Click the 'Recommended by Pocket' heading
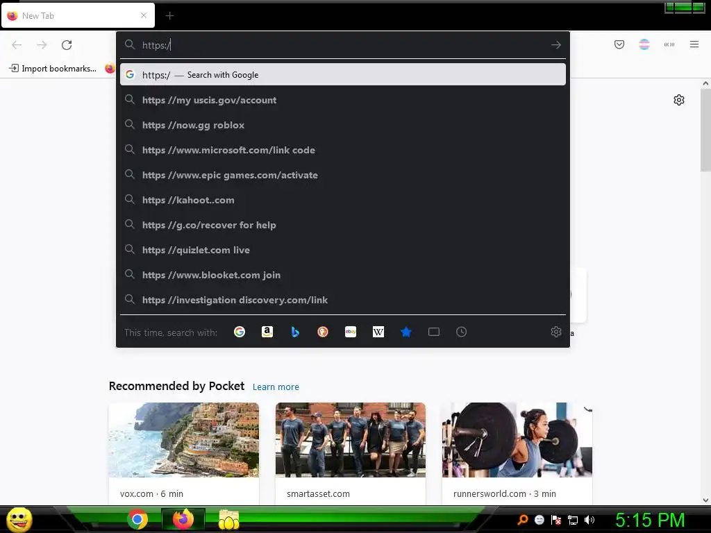Image resolution: width=711 pixels, height=533 pixels. click(176, 386)
